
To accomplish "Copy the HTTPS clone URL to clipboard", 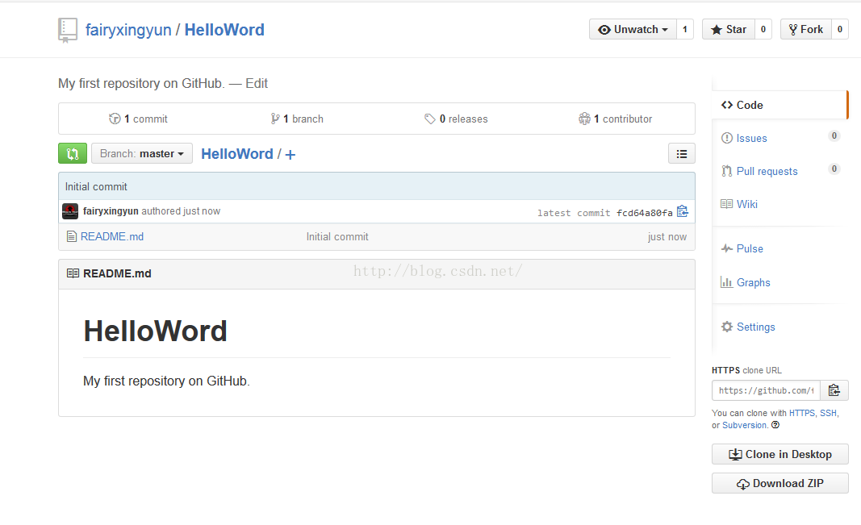I will [x=834, y=390].
